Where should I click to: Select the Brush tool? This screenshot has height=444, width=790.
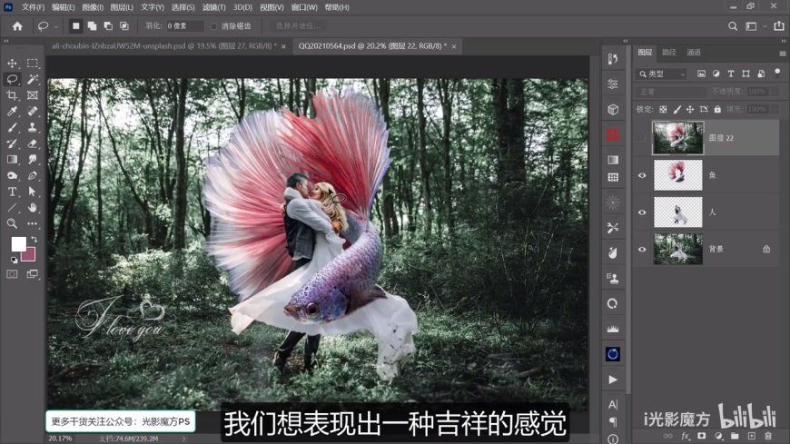pyautogui.click(x=12, y=127)
